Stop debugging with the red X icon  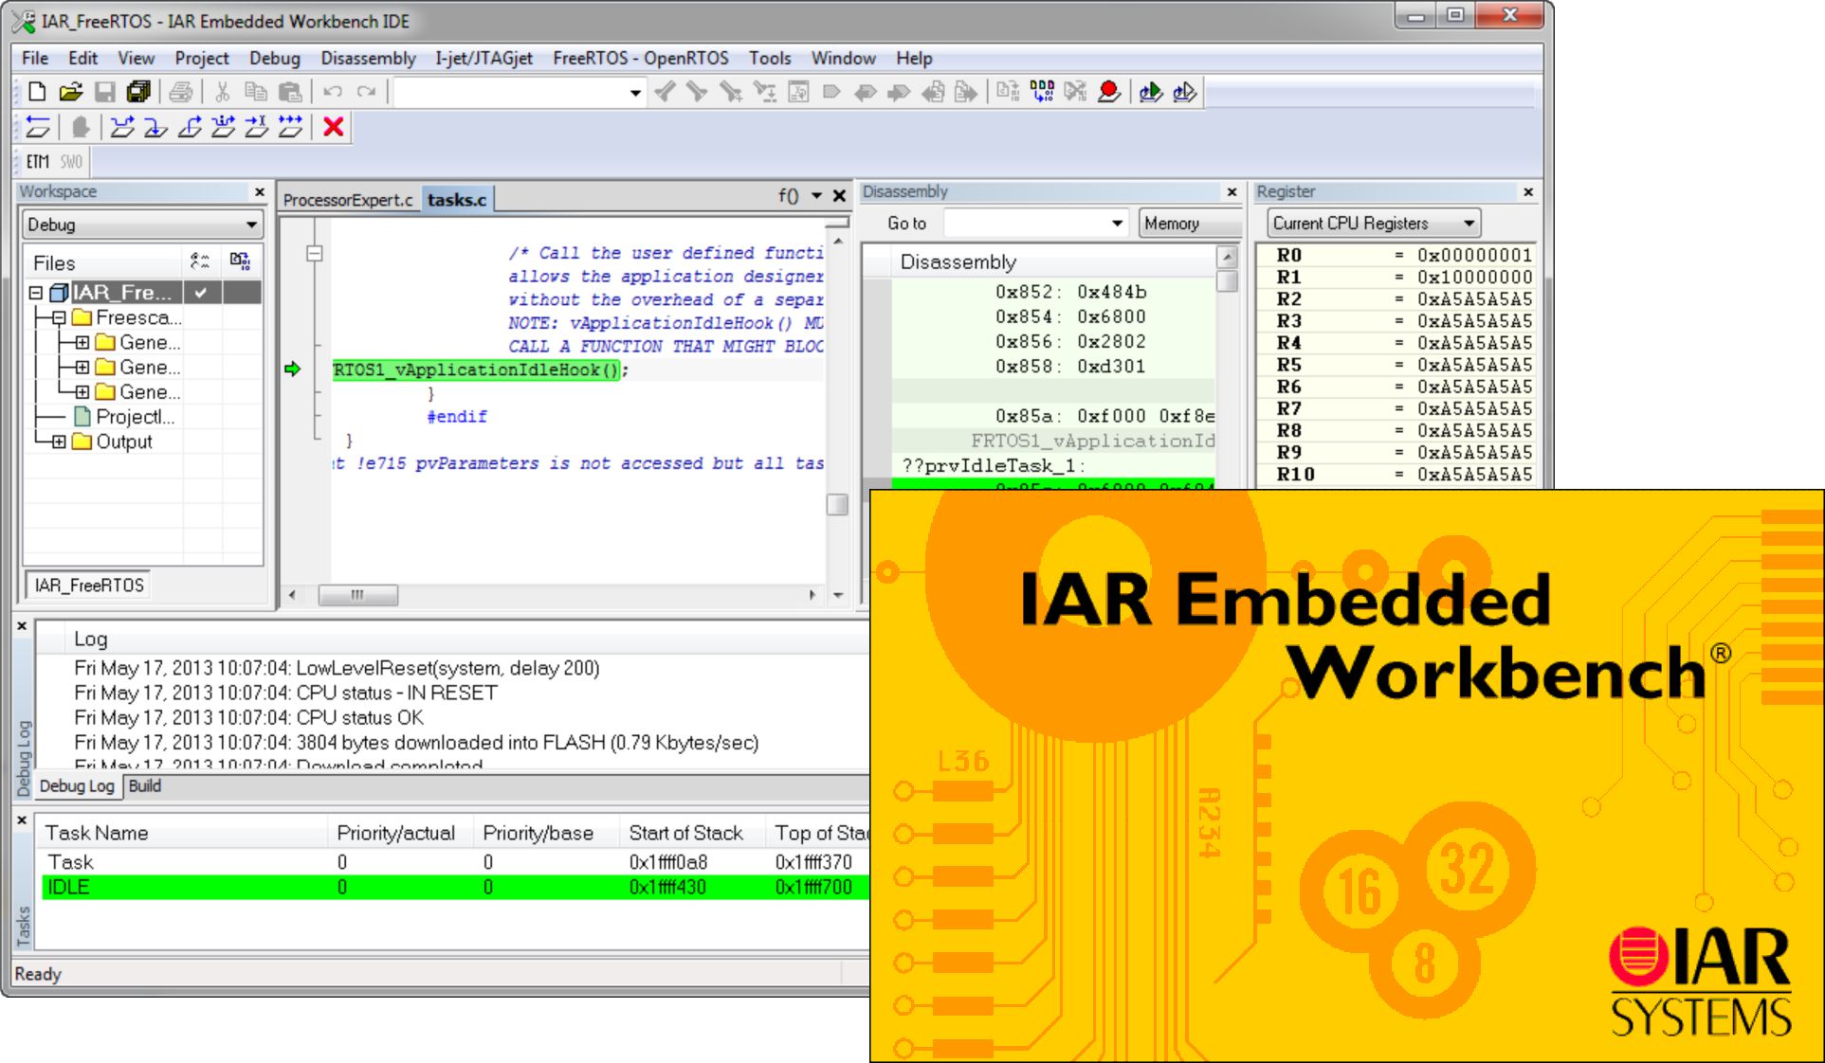333,126
